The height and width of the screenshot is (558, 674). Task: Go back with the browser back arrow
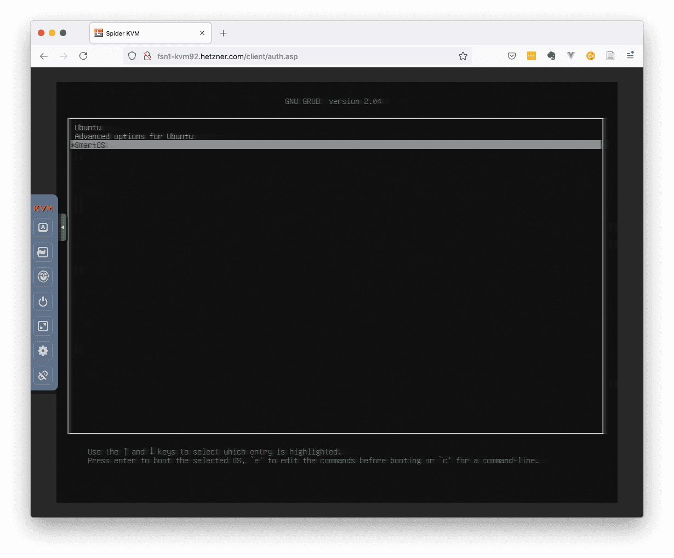(44, 56)
